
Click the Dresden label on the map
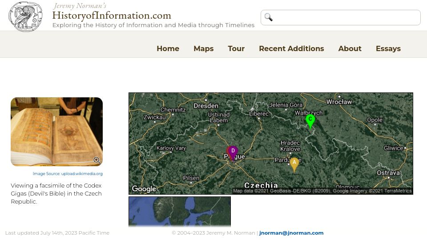pyautogui.click(x=206, y=106)
